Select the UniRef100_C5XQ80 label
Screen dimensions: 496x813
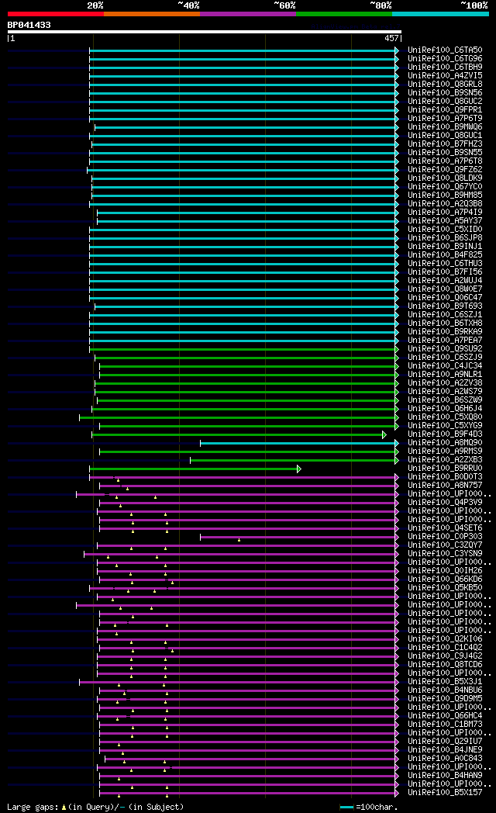(x=445, y=417)
